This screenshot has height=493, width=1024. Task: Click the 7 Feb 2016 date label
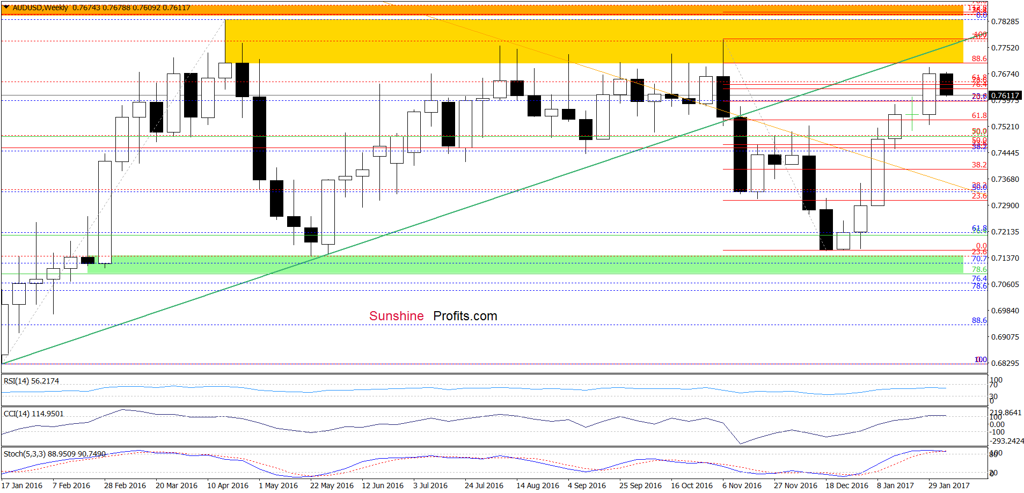pos(71,485)
